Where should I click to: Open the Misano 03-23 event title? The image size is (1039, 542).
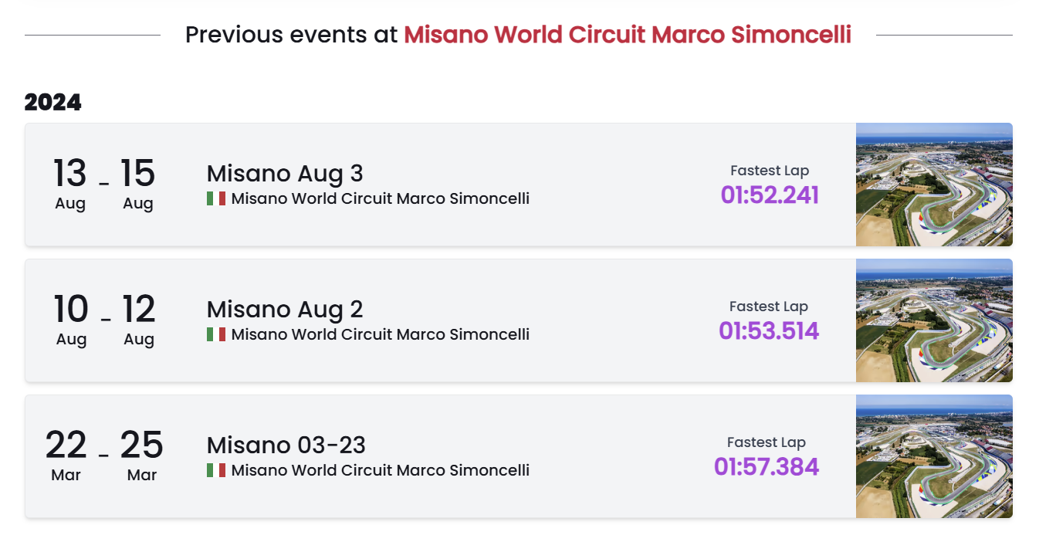click(286, 445)
